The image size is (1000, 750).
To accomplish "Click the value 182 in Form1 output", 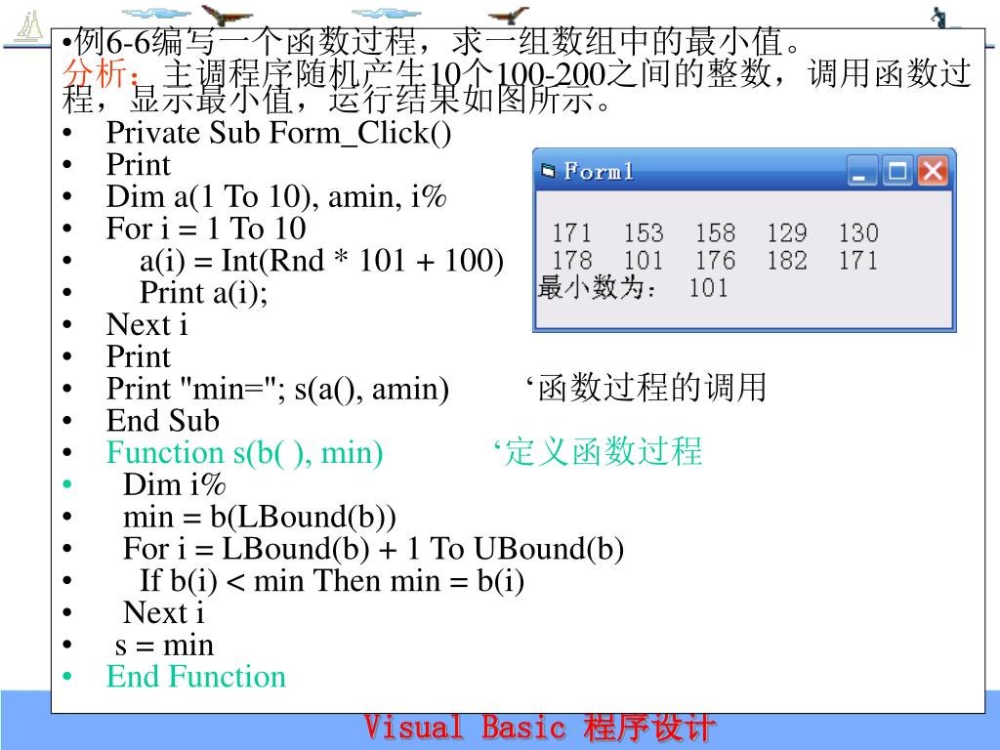I will tap(787, 260).
